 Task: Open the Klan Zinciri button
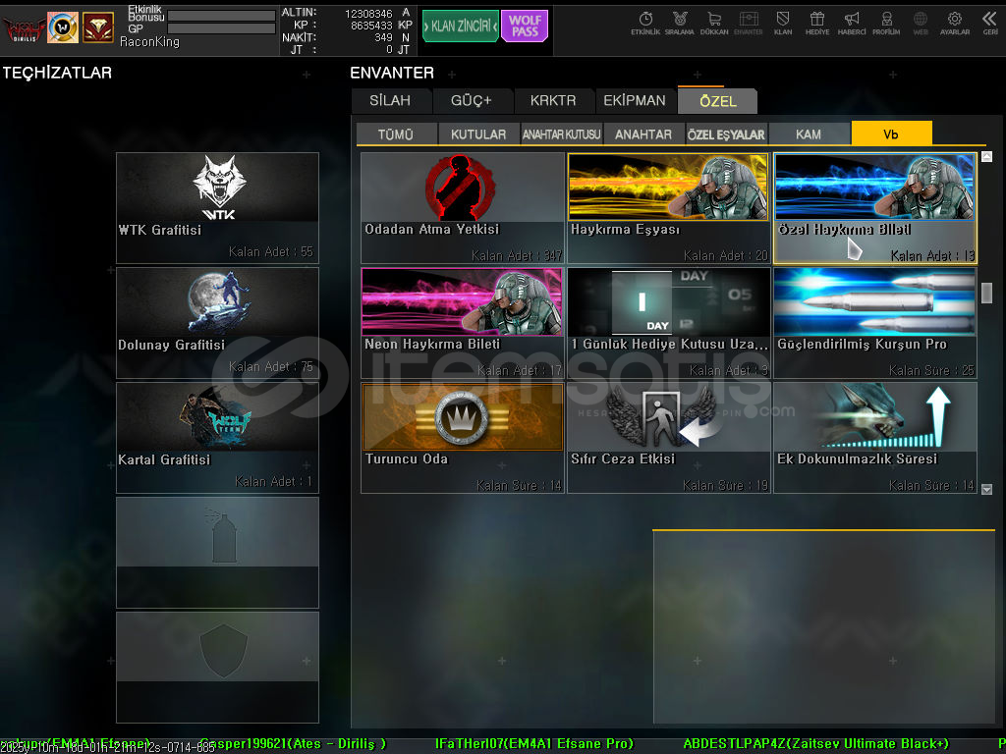460,27
